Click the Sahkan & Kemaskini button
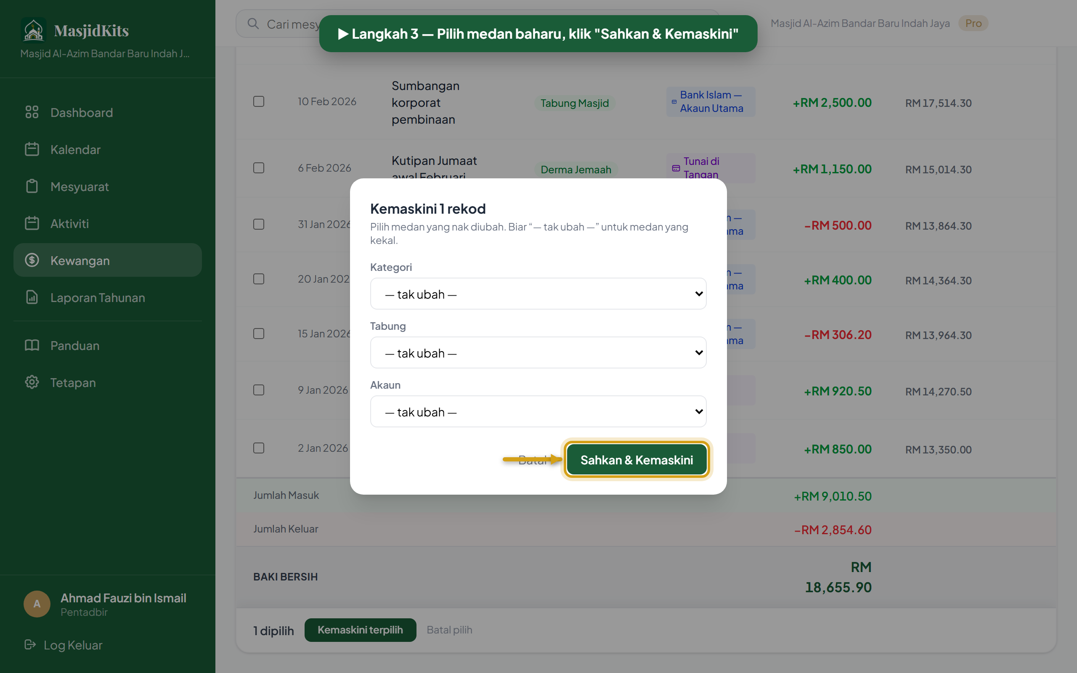The height and width of the screenshot is (673, 1077). (x=637, y=460)
